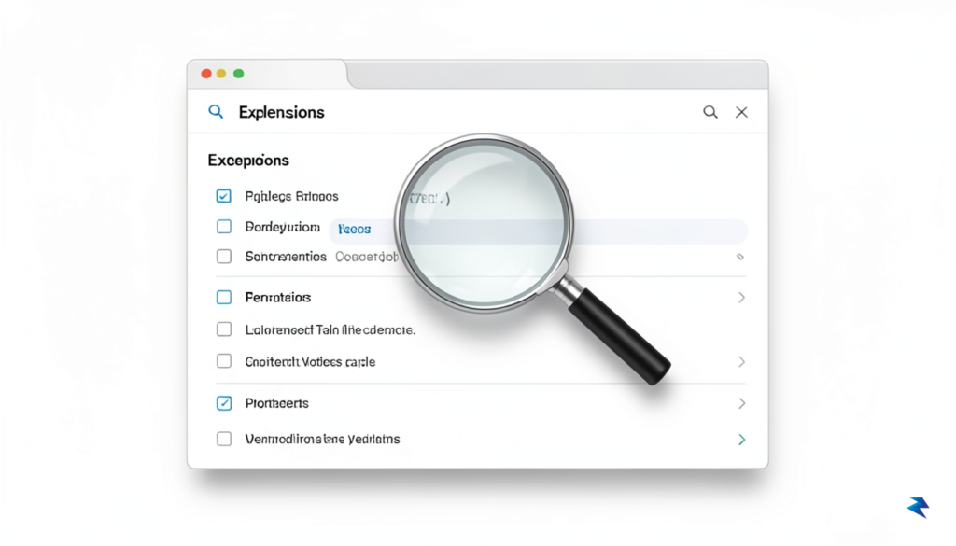Click the small icon in the Sontrenentios row
This screenshot has height=546, width=956.
point(740,257)
